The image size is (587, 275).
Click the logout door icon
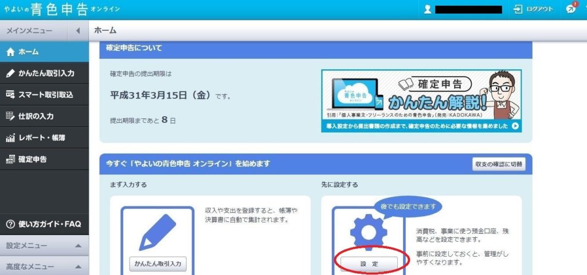click(518, 9)
